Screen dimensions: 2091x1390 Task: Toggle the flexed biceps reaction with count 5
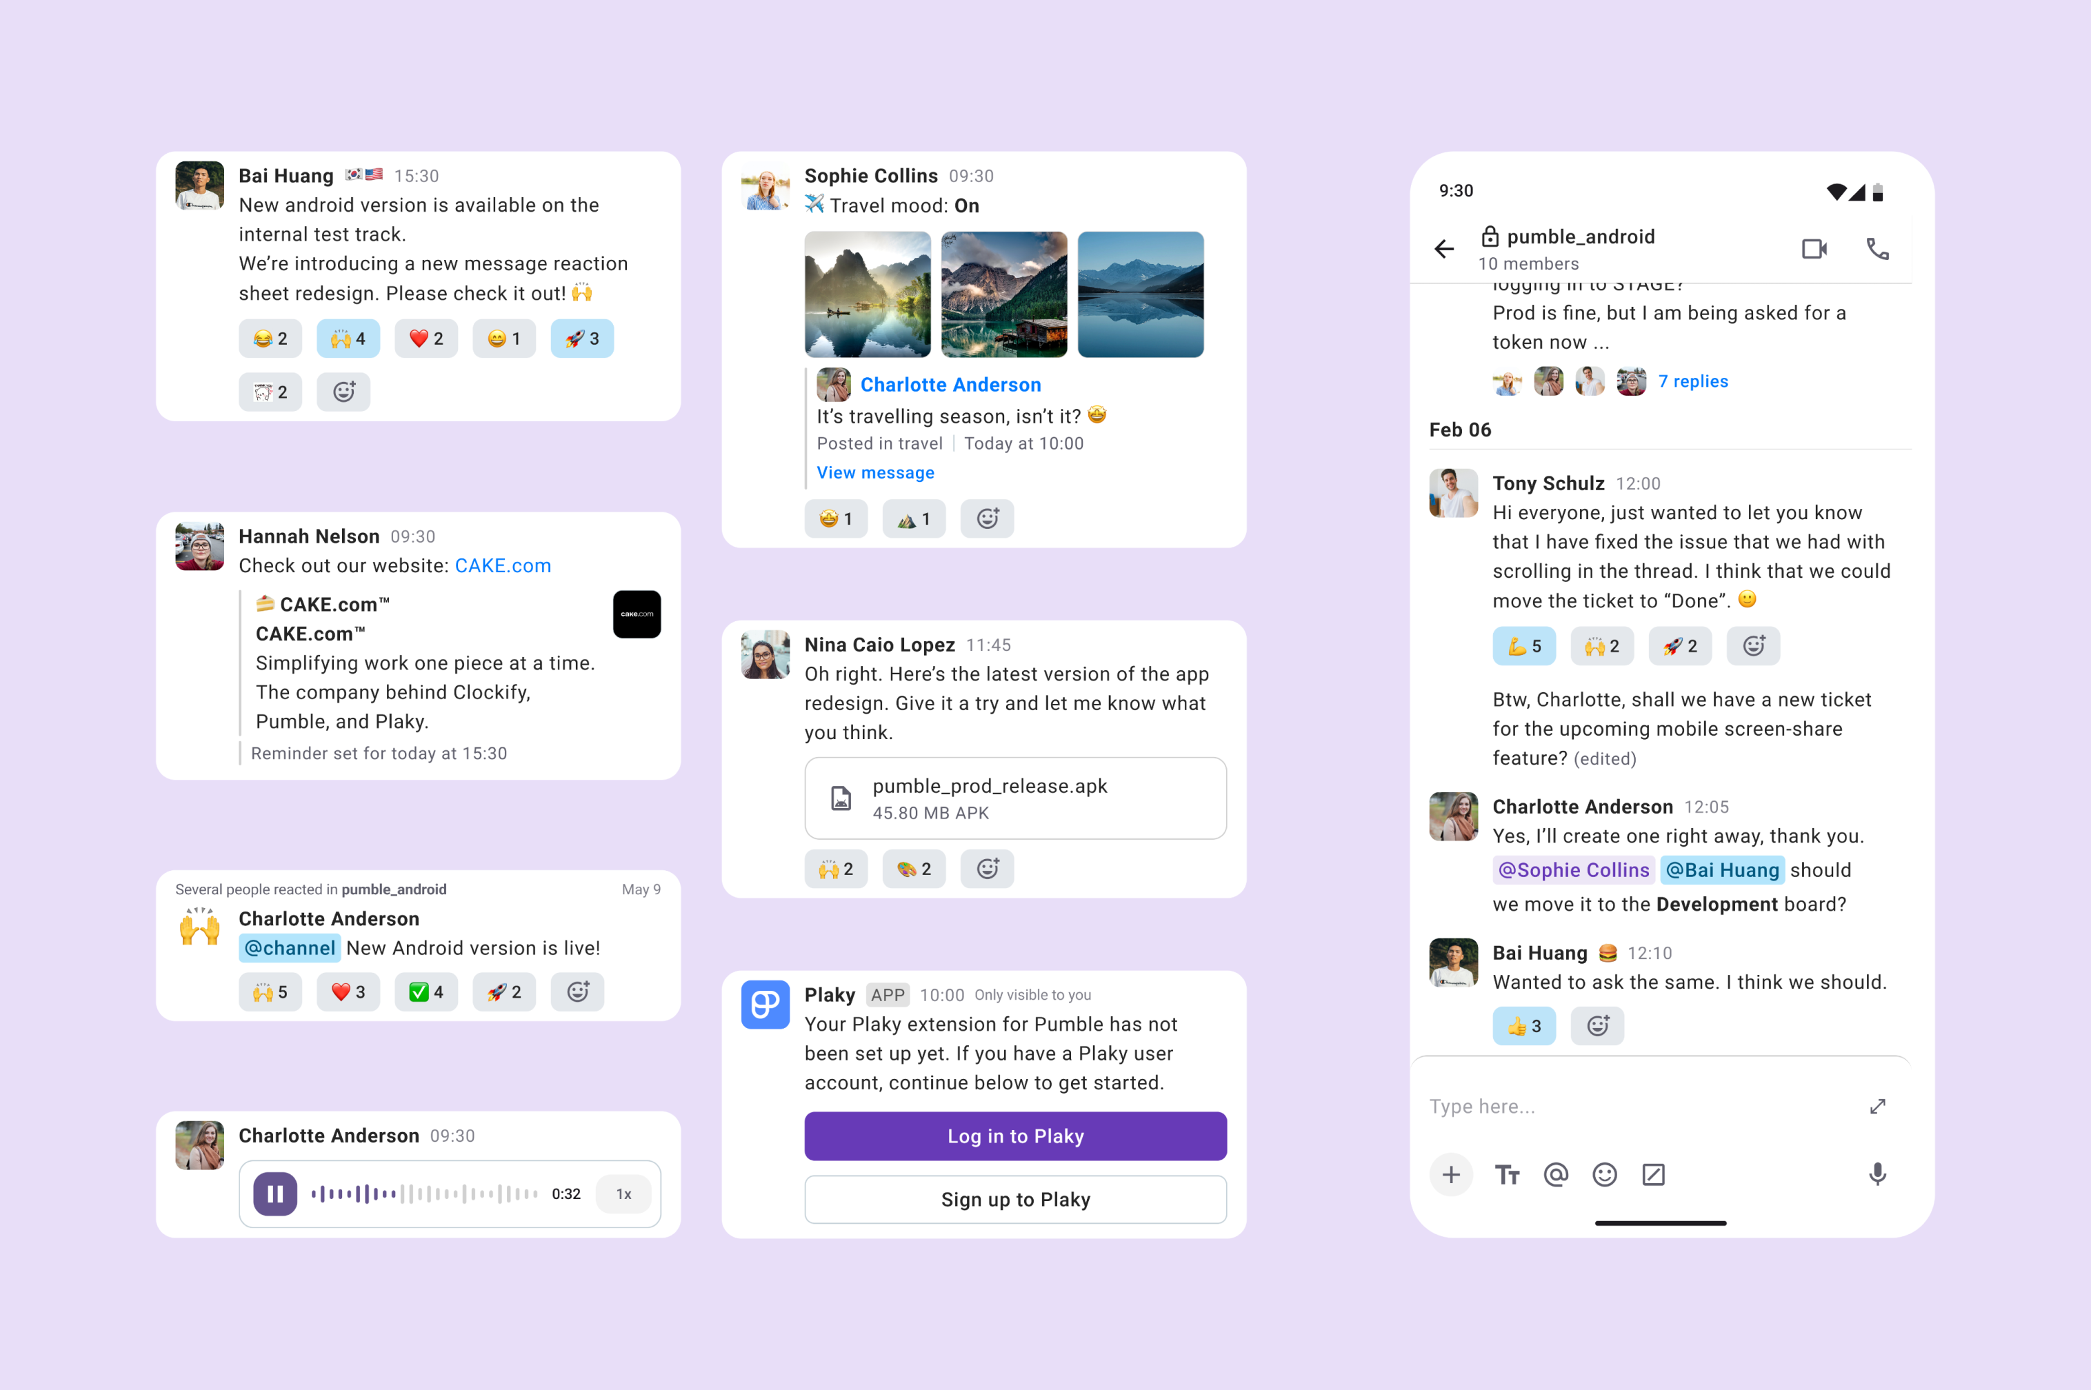pyautogui.click(x=1523, y=646)
